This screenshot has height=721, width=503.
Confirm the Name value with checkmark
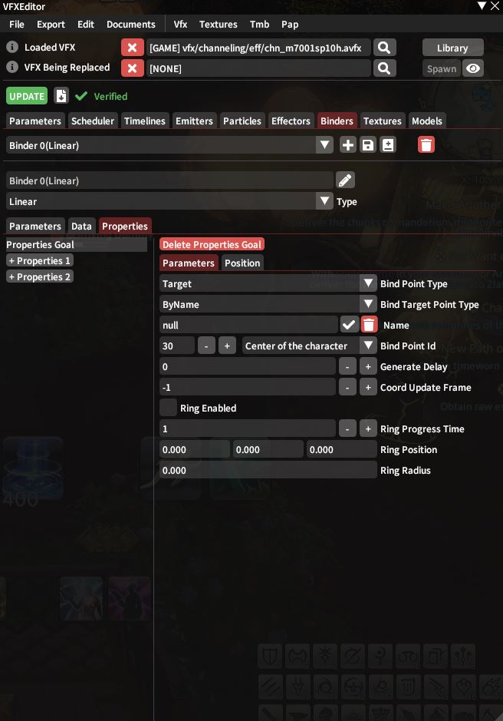tap(349, 325)
